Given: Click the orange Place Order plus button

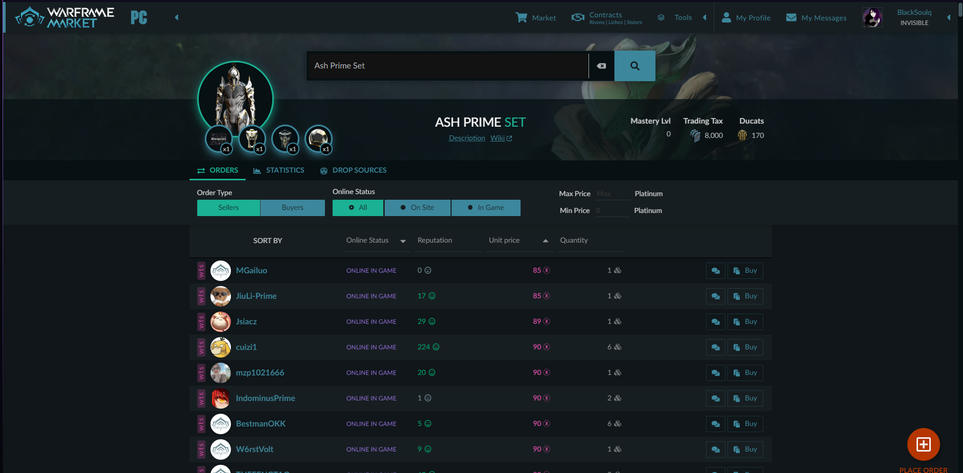Looking at the screenshot, I should click(x=924, y=444).
